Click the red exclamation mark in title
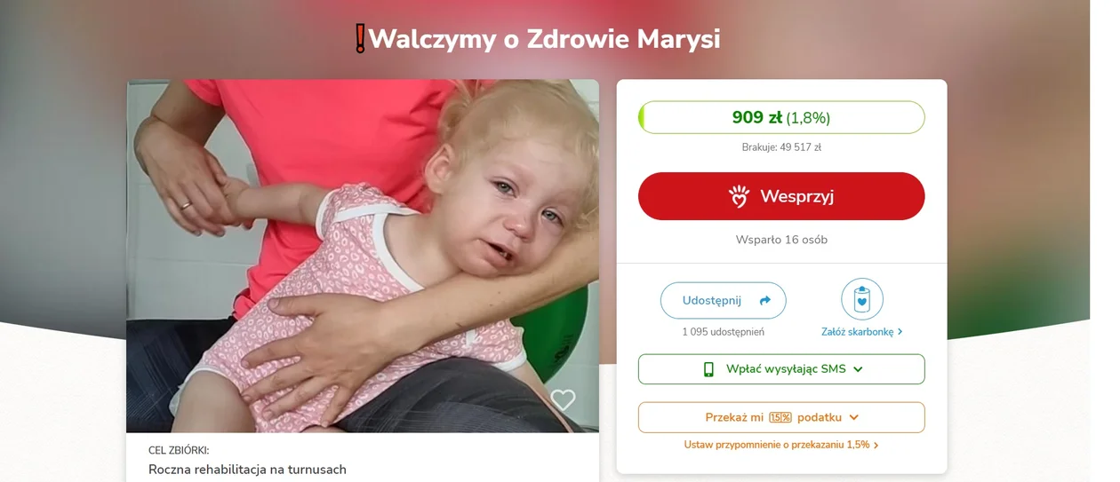1120x482 pixels. click(360, 39)
